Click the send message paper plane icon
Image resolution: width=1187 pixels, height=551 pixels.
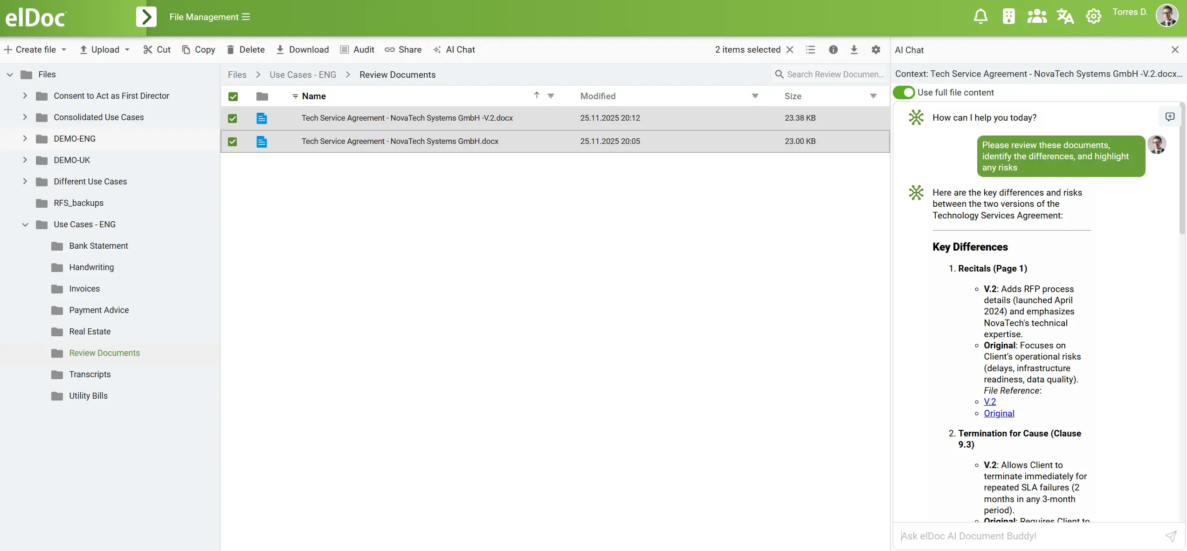tap(1171, 536)
